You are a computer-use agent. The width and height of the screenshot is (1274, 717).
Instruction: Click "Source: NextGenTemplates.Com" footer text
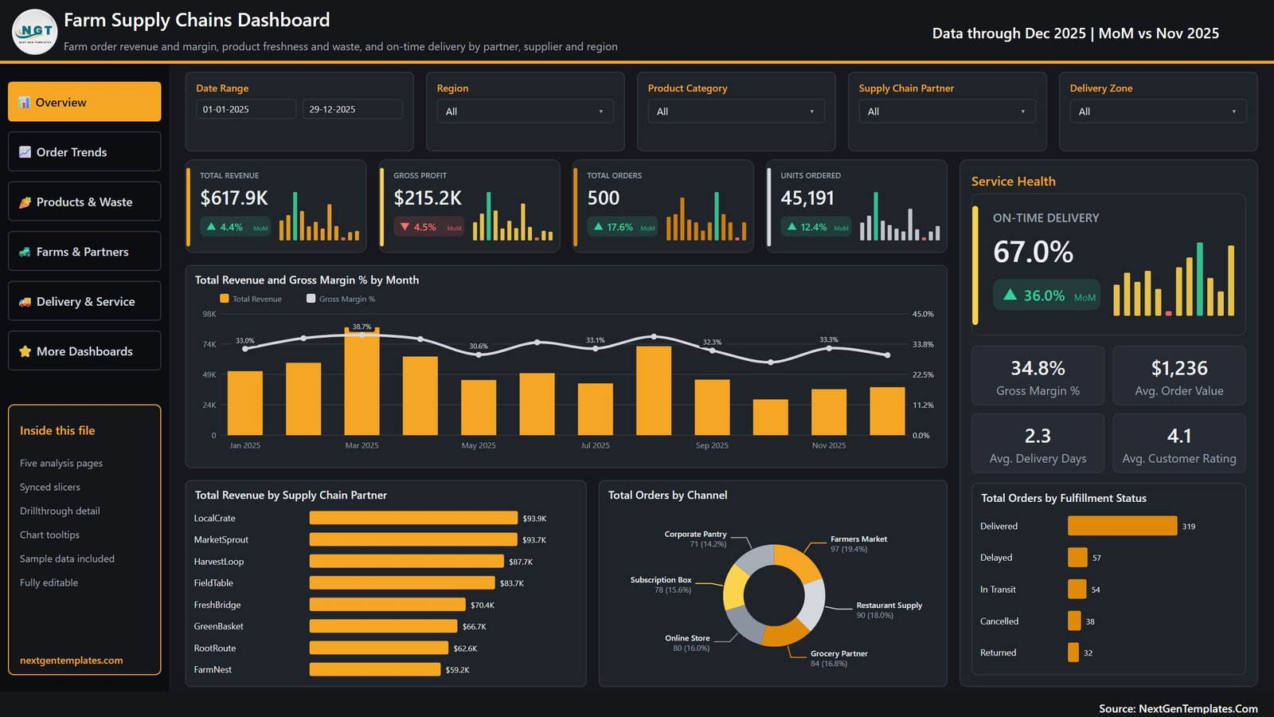1178,708
